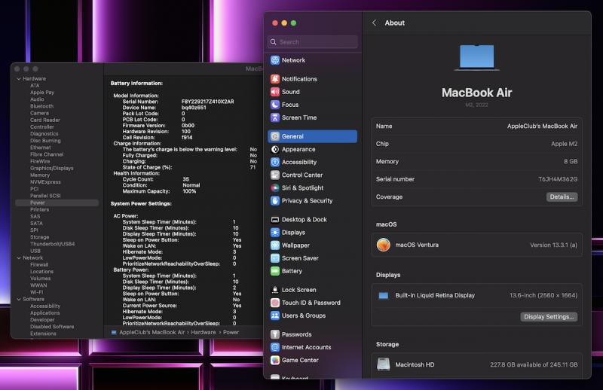Click Maximum Capacity 100% value

(189, 191)
